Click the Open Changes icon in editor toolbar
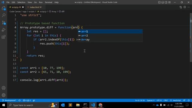Image resolution: width=192 pixels, height=108 pixels. pyautogui.click(x=181, y=7)
